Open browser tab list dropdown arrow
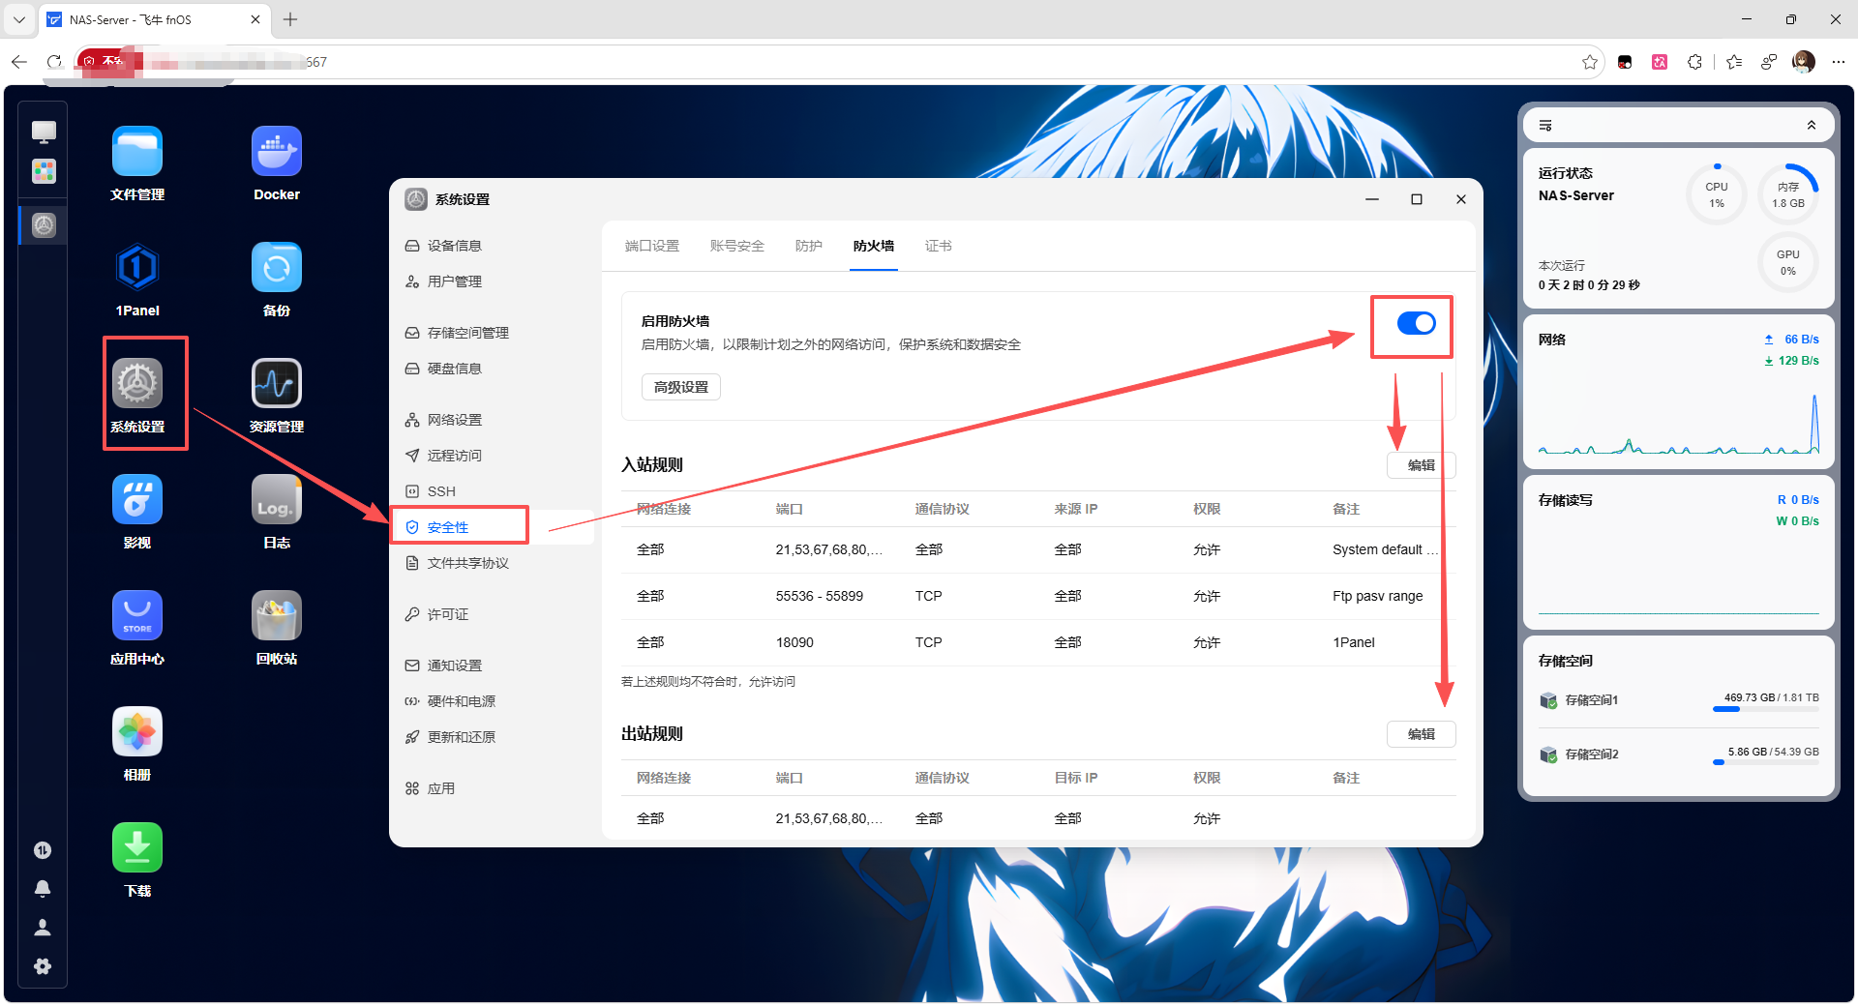This screenshot has width=1858, height=1006. [x=19, y=19]
